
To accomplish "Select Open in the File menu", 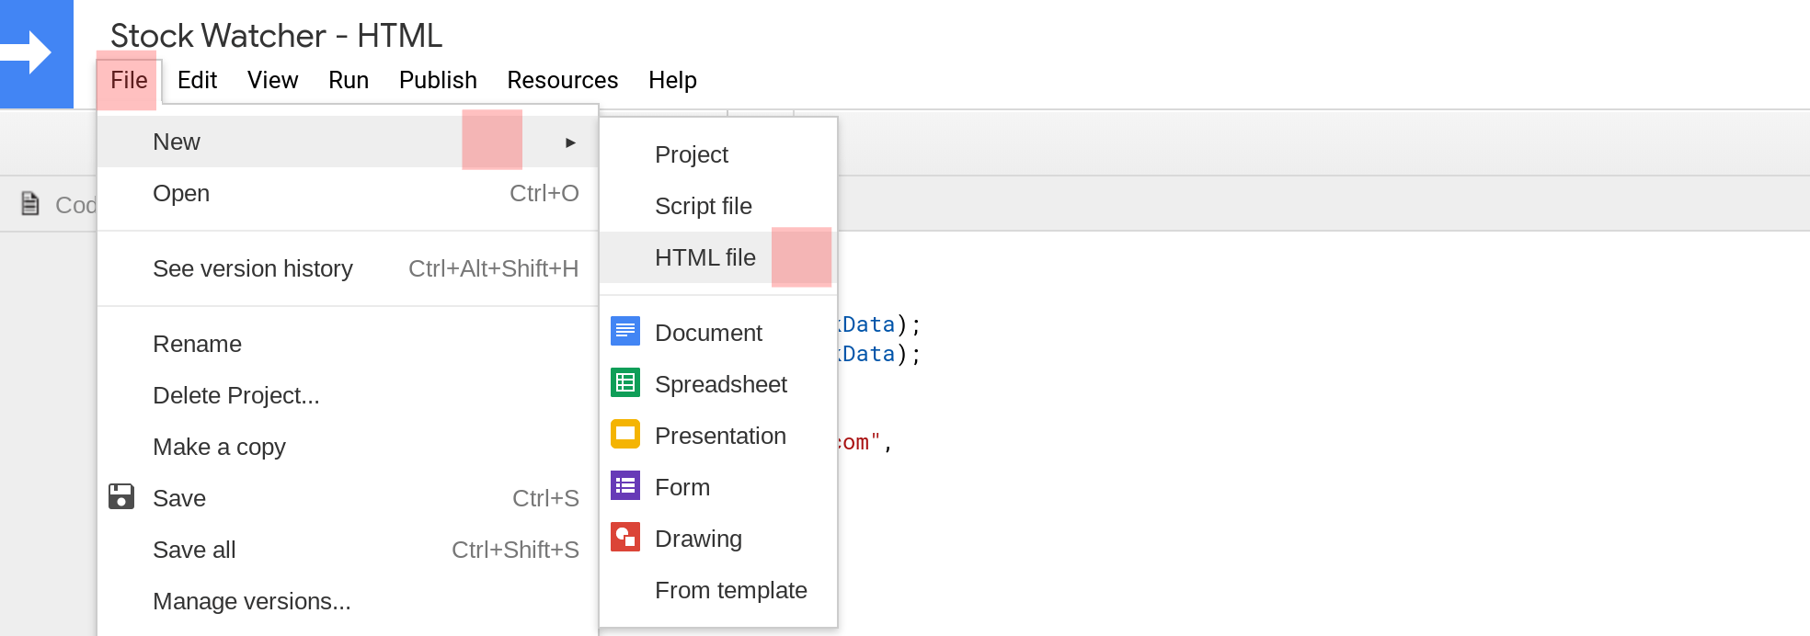I will coord(348,193).
